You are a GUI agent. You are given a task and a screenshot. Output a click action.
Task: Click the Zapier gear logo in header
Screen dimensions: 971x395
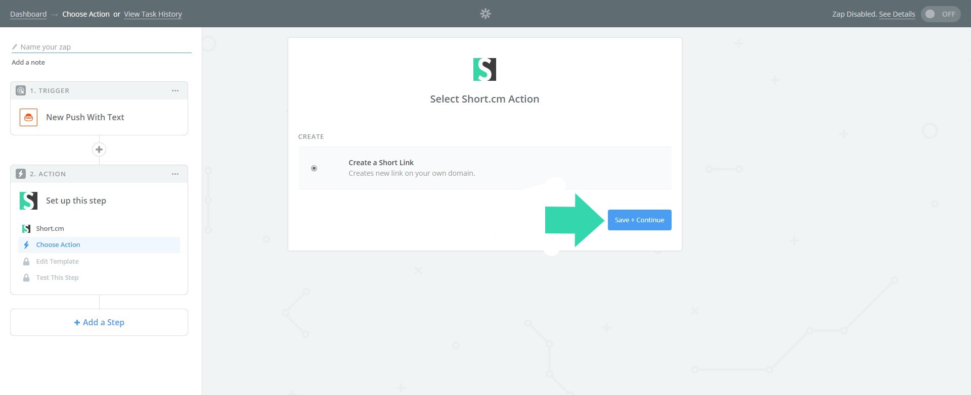[485, 14]
